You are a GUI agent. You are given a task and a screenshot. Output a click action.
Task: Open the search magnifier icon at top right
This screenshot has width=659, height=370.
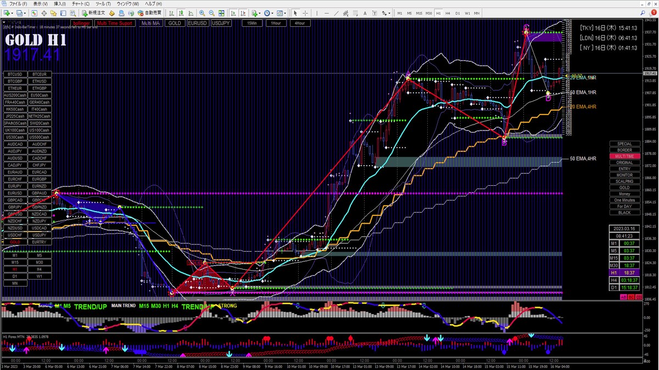click(643, 13)
